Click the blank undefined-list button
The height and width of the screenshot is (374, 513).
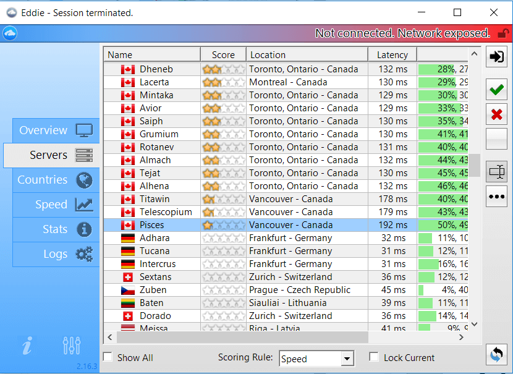(497, 138)
